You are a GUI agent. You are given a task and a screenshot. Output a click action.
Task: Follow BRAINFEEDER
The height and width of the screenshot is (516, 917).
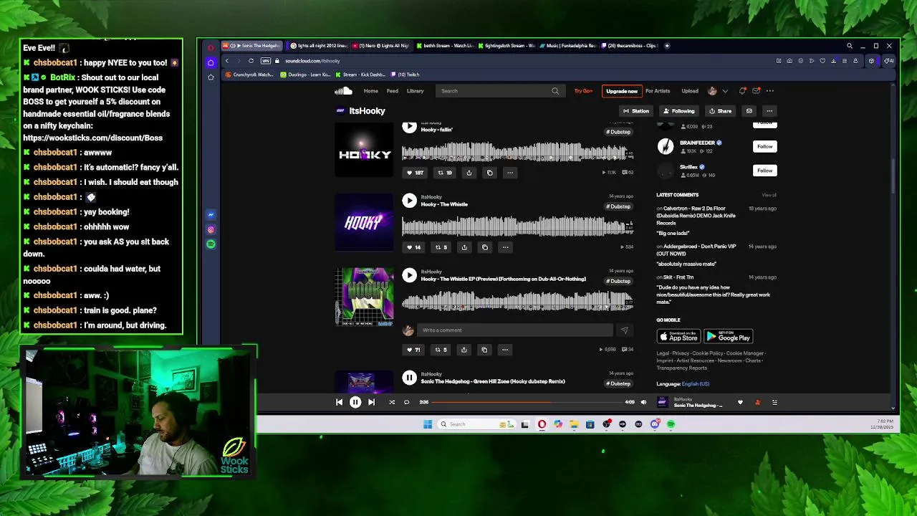765,146
